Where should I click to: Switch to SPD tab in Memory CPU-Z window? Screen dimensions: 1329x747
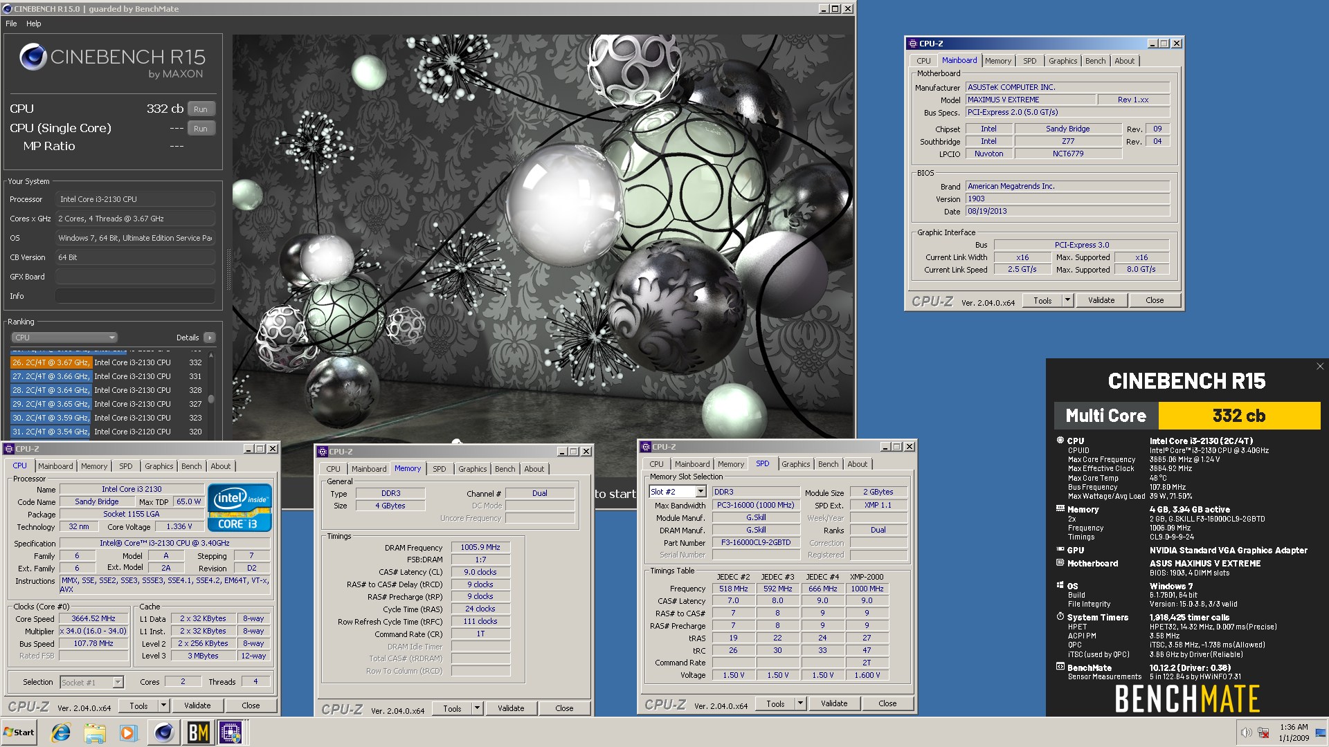(x=440, y=469)
